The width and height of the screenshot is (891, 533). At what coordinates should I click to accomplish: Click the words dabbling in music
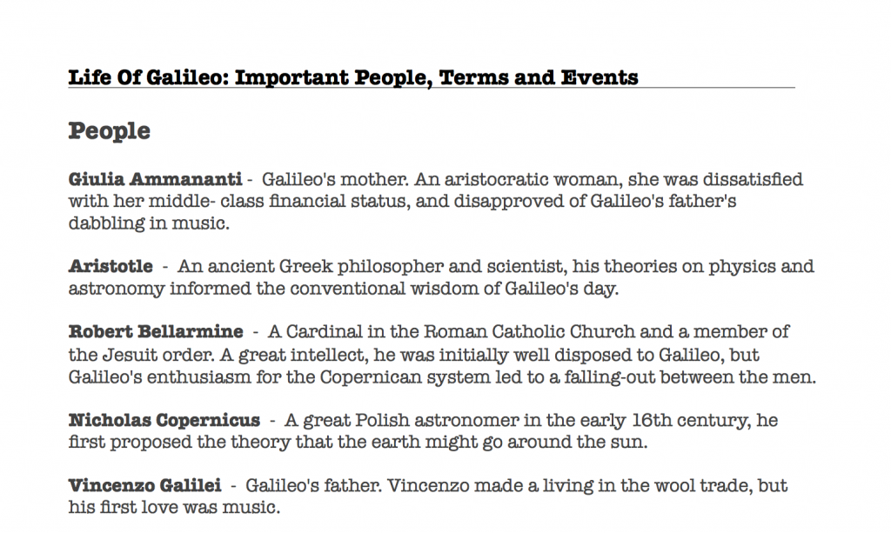point(149,223)
